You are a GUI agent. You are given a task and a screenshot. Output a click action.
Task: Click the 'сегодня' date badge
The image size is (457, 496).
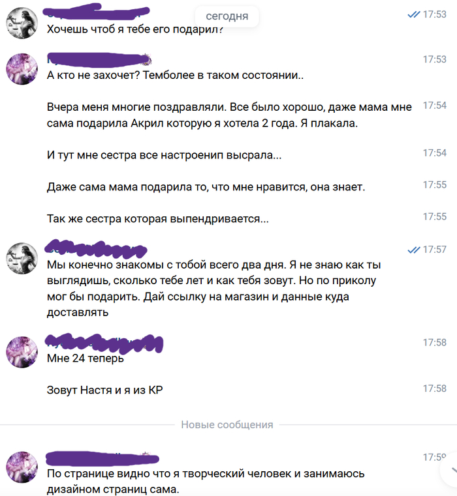pyautogui.click(x=227, y=16)
